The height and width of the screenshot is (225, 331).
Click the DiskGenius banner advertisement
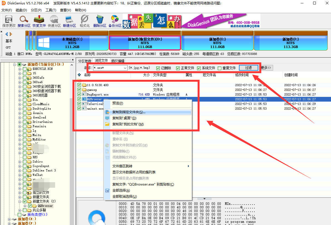pyautogui.click(x=191, y=21)
